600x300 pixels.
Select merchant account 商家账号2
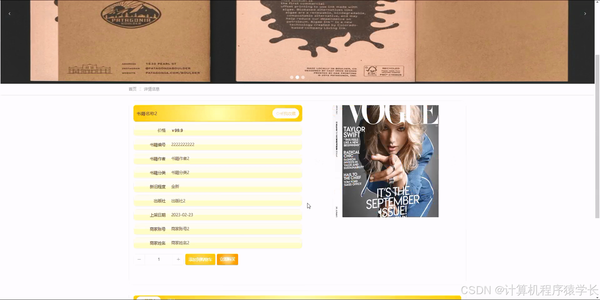tap(180, 229)
